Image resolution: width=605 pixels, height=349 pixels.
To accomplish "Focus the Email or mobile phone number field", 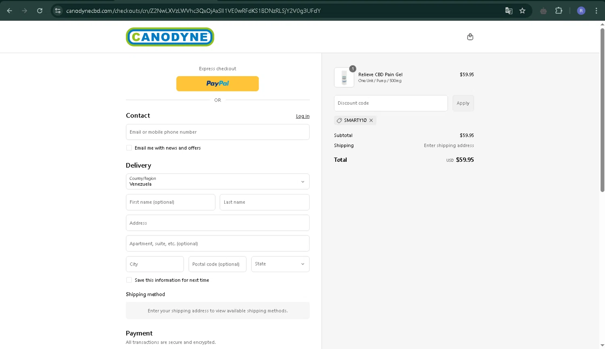I will coord(218,132).
